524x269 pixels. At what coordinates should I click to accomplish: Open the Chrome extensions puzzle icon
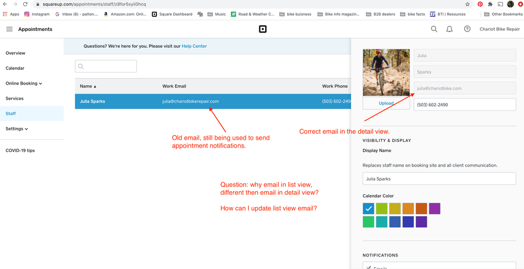[490, 4]
